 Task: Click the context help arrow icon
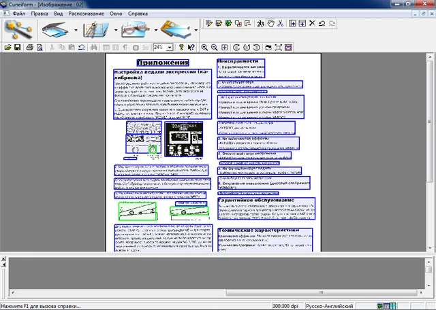pyautogui.click(x=191, y=48)
